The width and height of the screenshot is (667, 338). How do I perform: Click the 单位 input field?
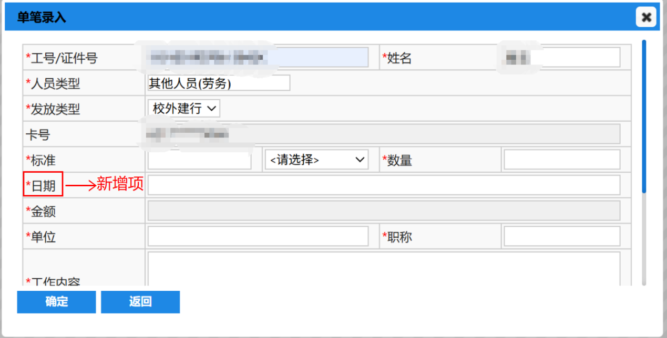point(258,237)
